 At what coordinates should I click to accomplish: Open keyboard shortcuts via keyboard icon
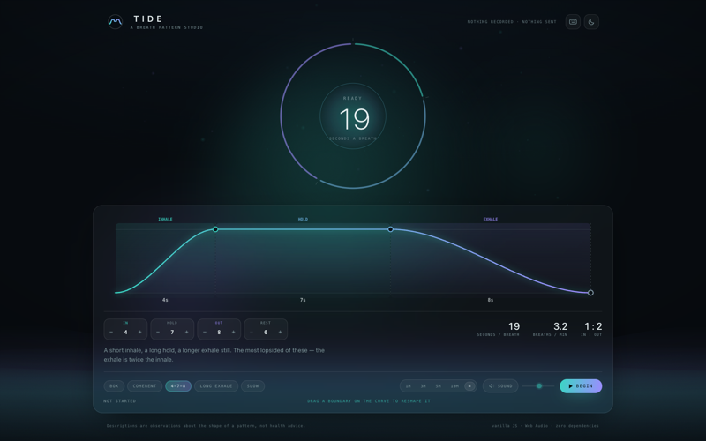573,21
